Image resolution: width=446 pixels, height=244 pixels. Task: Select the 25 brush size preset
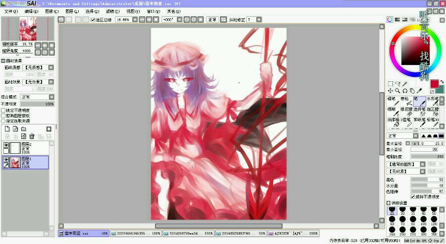coord(392,211)
